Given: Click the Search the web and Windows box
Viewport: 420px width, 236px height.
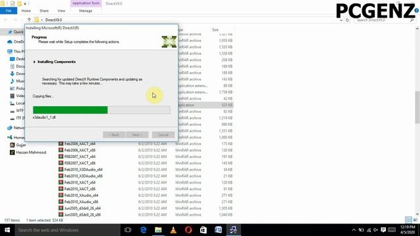Looking at the screenshot, I should [68, 230].
